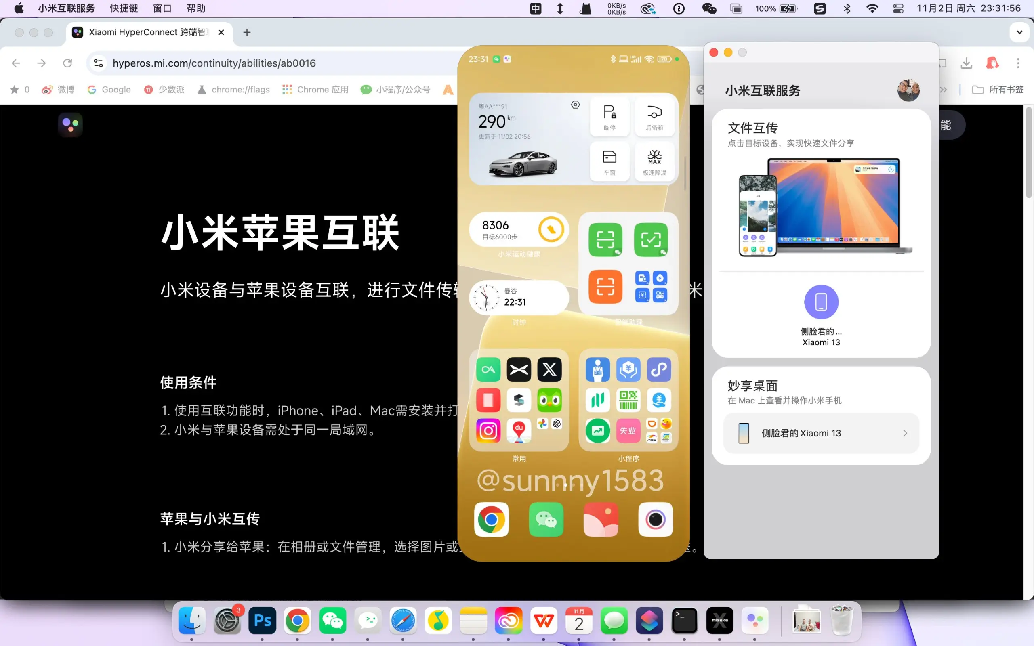Viewport: 1034px width, 646px height.
Task: Tap 极速降温 MAX cooling button
Action: 655,162
